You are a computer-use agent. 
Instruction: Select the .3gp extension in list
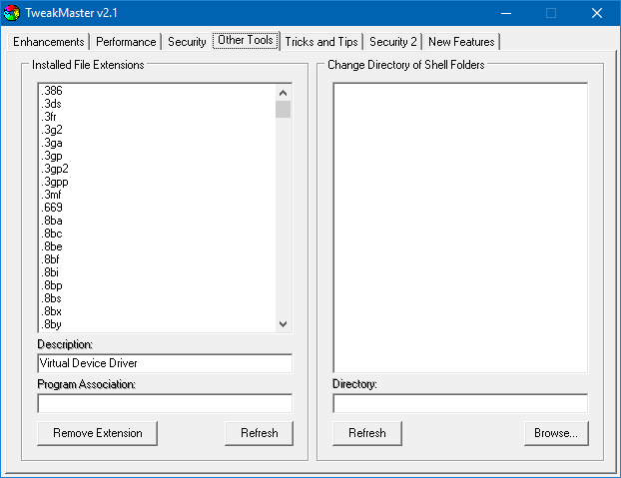coord(52,156)
